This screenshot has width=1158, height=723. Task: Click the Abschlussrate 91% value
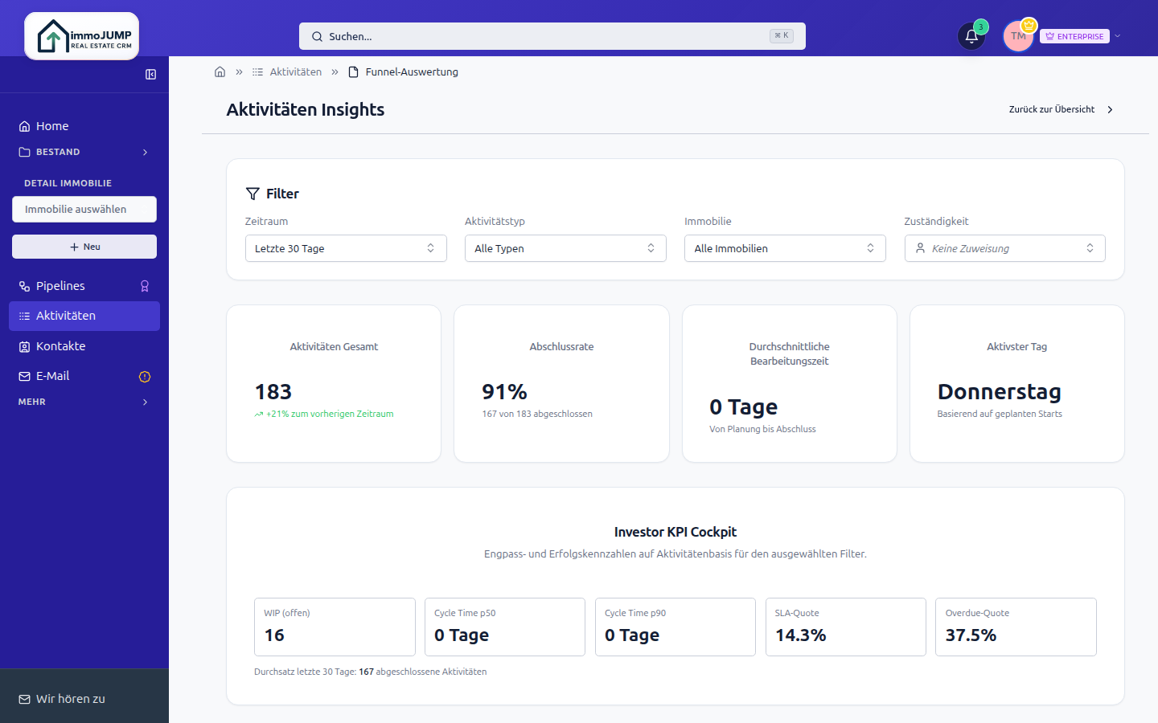(x=504, y=392)
